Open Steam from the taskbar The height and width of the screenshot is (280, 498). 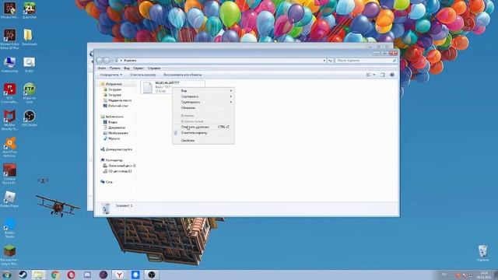point(23,275)
